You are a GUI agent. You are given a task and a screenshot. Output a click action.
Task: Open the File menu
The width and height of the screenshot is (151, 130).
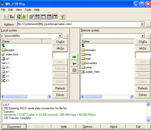point(3,10)
